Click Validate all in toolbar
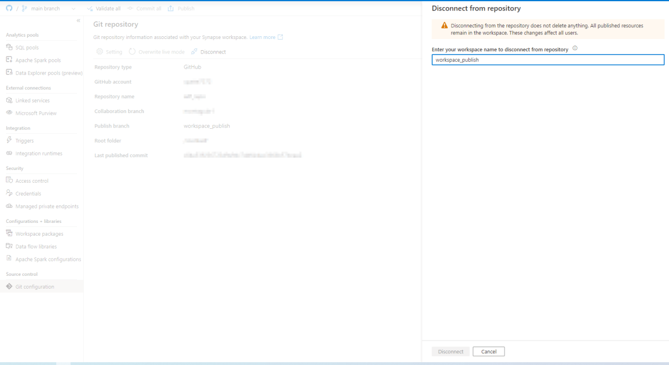 tap(103, 8)
